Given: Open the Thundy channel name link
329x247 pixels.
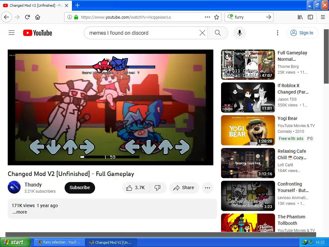Looking at the screenshot, I should pos(33,185).
